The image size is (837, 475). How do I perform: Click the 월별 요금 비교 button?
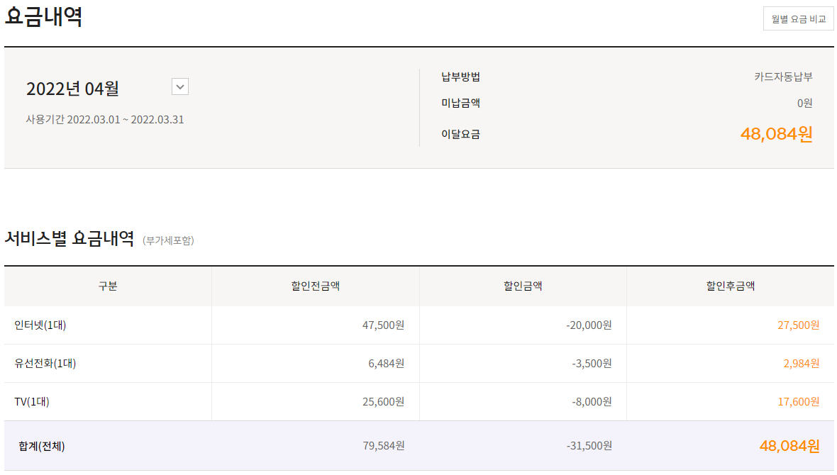(798, 19)
